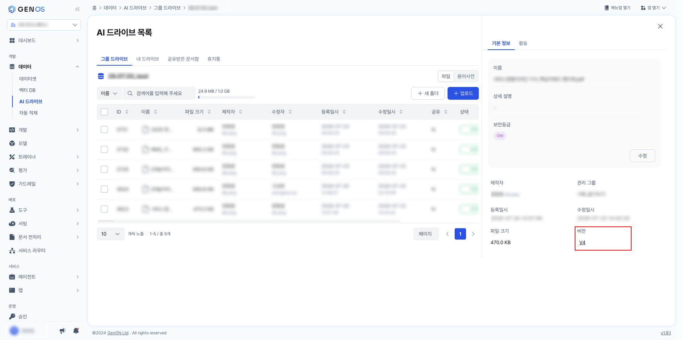Click the 새 폴더 button
This screenshot has width=682, height=340.
click(428, 93)
